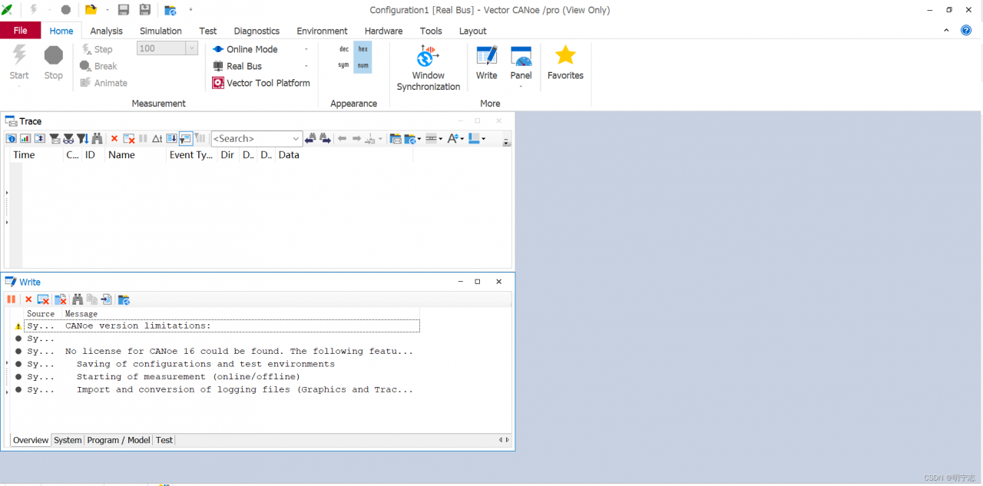The width and height of the screenshot is (983, 486).
Task: Click the red X delete icon in Write toolbar
Action: coord(28,299)
